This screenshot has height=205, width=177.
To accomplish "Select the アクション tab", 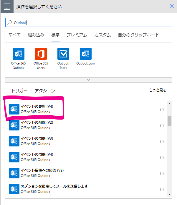I will pos(45,91).
